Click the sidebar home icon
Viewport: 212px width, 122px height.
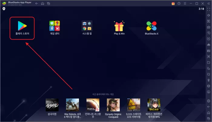(209, 113)
